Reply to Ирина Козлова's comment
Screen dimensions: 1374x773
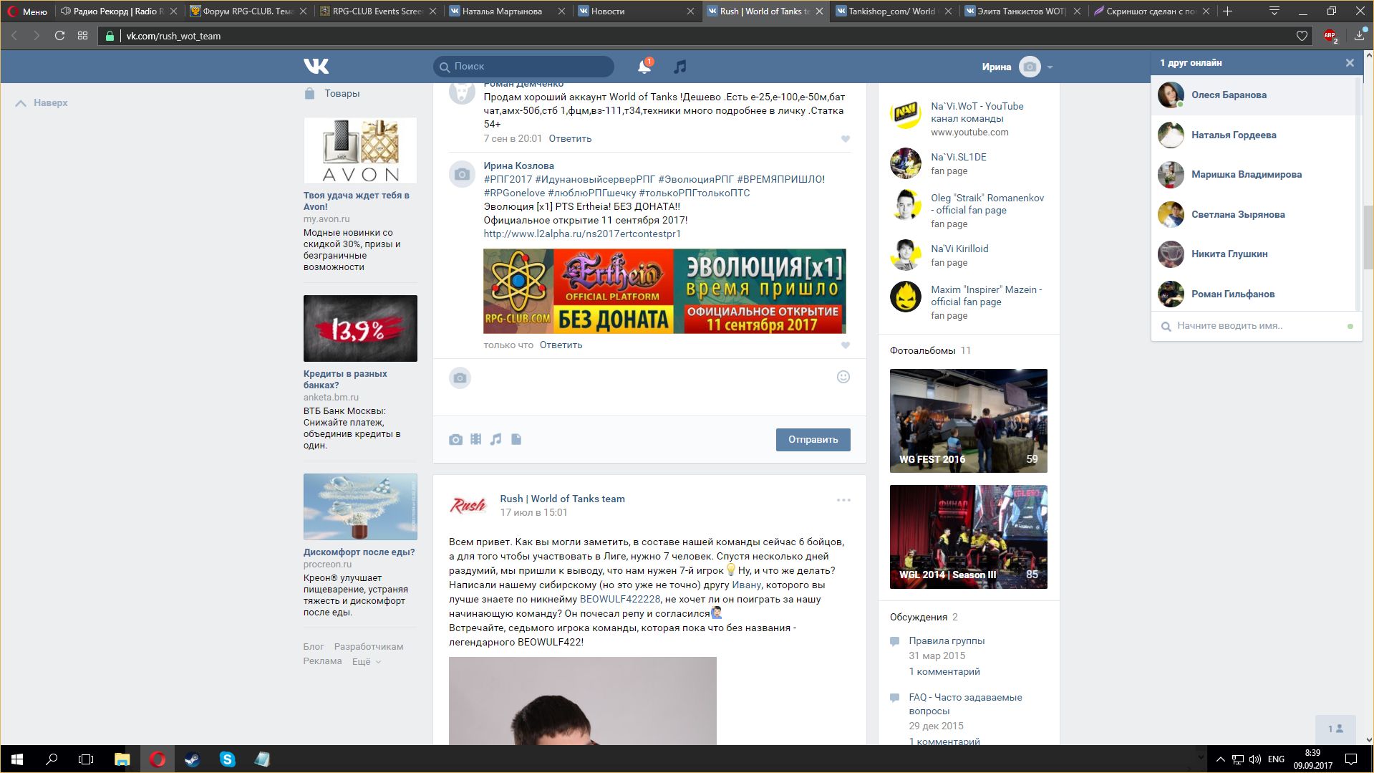coord(561,345)
